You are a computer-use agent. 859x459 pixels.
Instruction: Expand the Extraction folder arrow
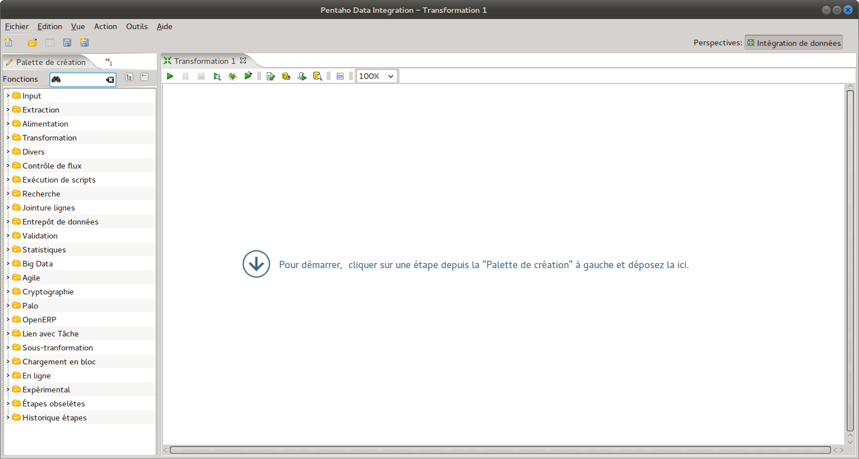(8, 110)
